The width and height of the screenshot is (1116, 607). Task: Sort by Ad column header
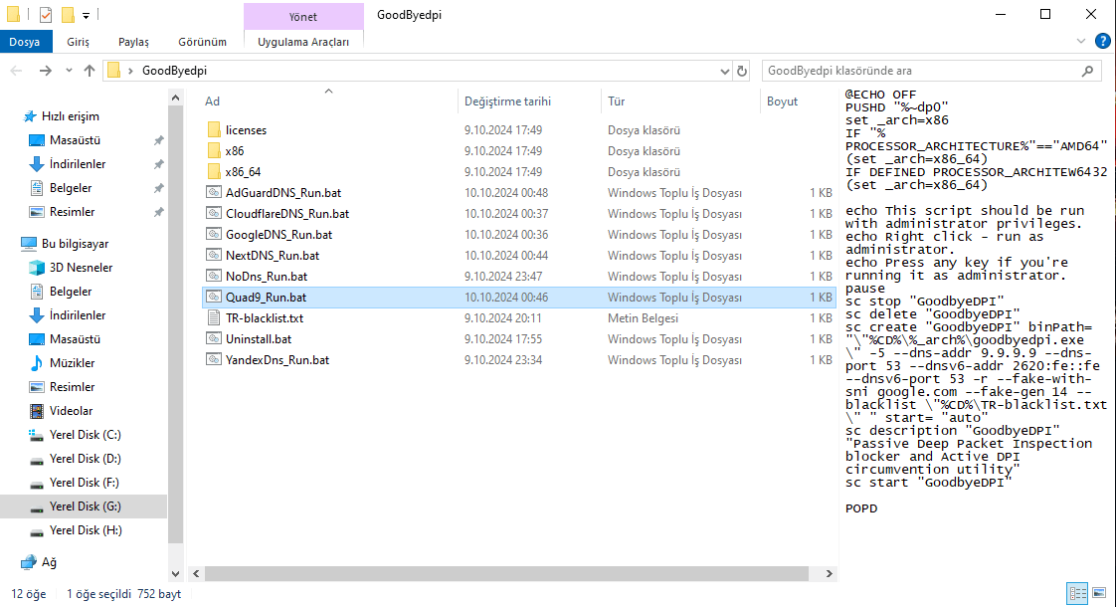tap(212, 101)
